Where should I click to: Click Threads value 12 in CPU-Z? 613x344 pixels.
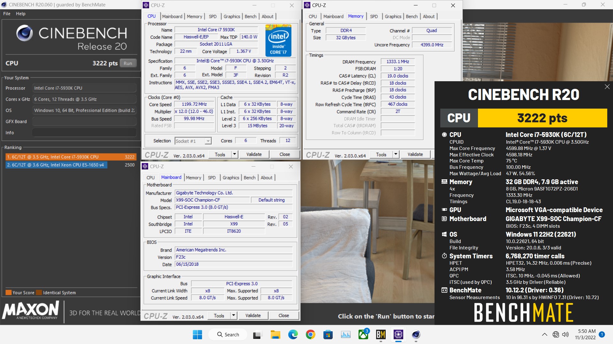[x=288, y=141]
